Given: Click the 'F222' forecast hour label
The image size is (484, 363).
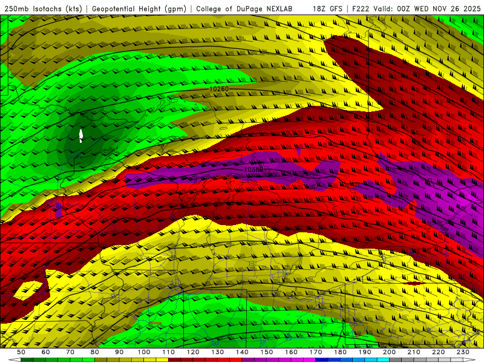Looking at the screenshot, I should pyautogui.click(x=361, y=8).
